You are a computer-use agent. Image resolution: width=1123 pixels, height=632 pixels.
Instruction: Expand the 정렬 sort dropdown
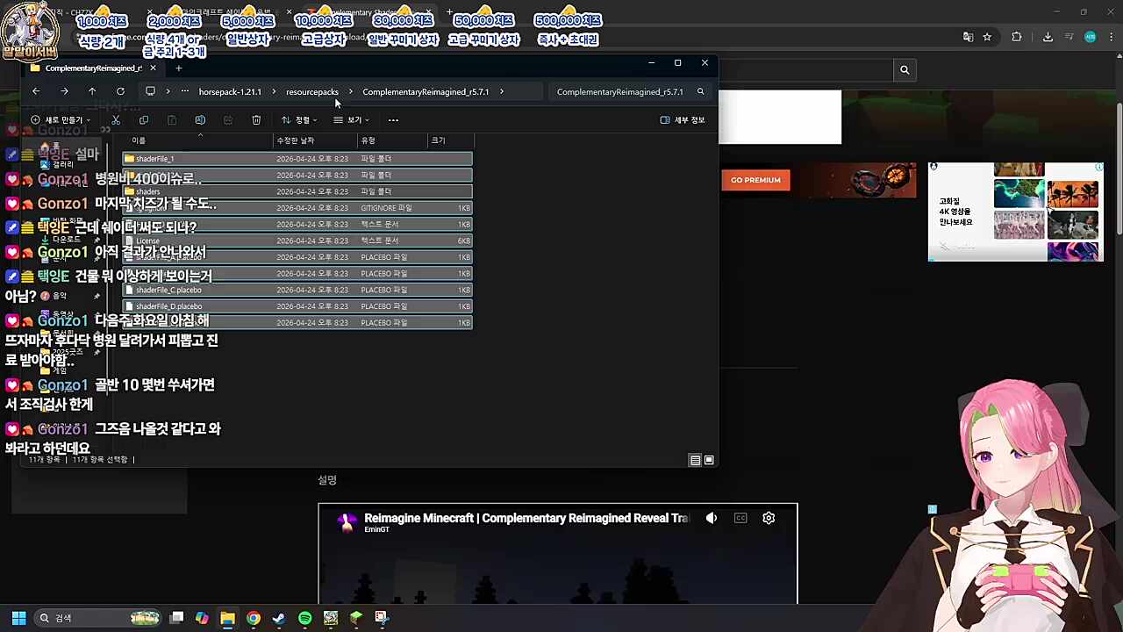299,119
